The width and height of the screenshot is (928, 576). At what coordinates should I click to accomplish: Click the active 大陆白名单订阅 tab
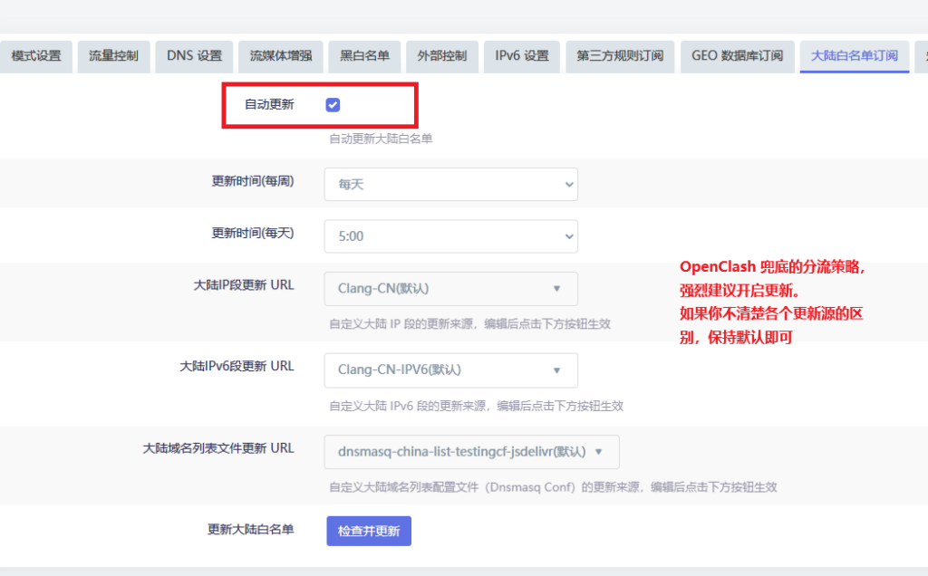(855, 56)
